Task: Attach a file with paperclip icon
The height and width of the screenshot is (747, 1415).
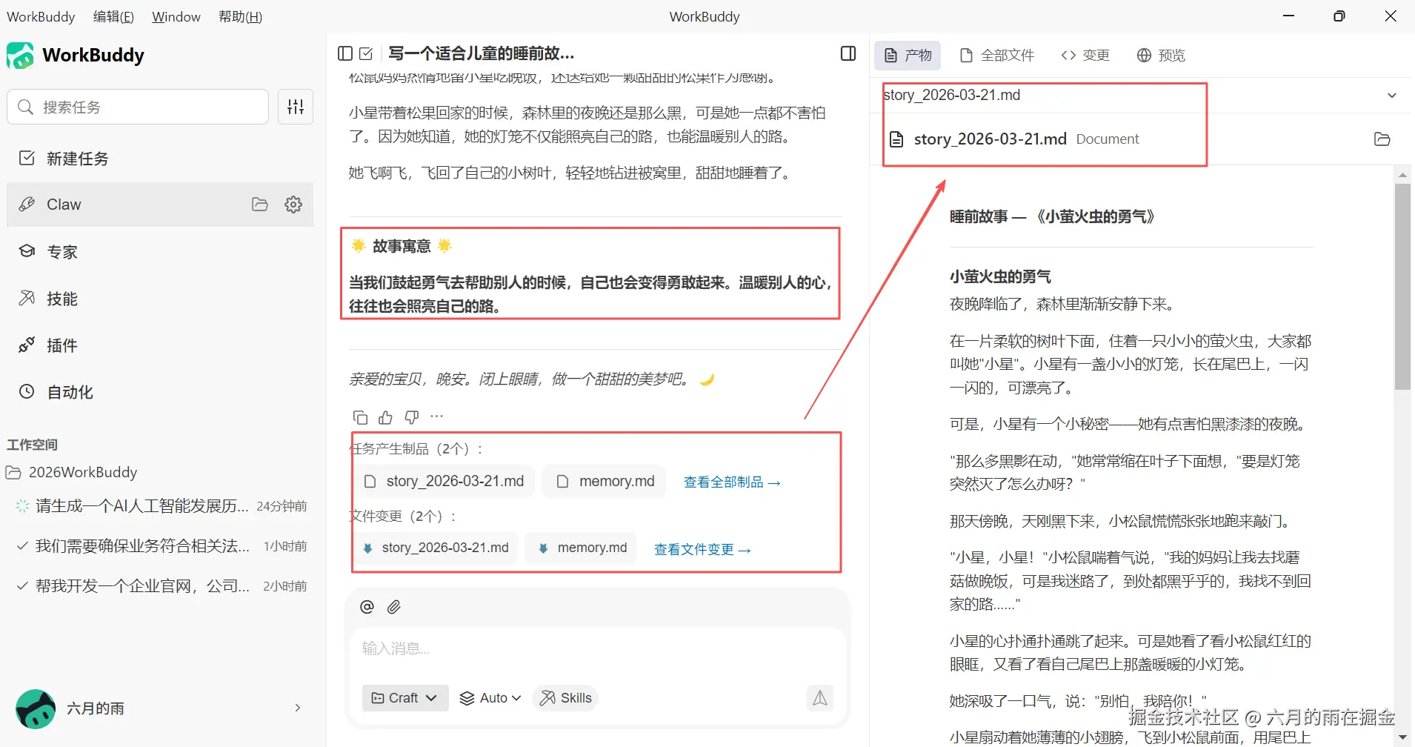Action: click(x=394, y=607)
